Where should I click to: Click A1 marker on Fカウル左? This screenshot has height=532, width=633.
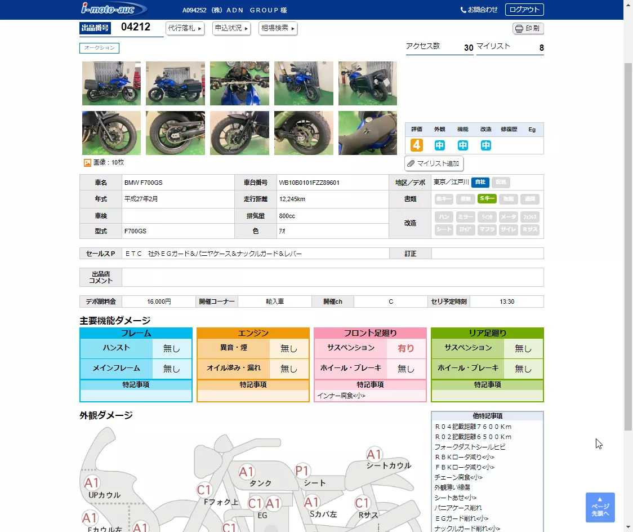pos(90,518)
